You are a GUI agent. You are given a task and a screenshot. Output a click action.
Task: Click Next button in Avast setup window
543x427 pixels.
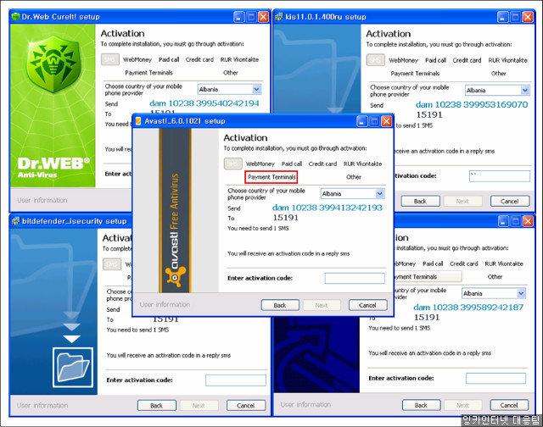point(322,305)
